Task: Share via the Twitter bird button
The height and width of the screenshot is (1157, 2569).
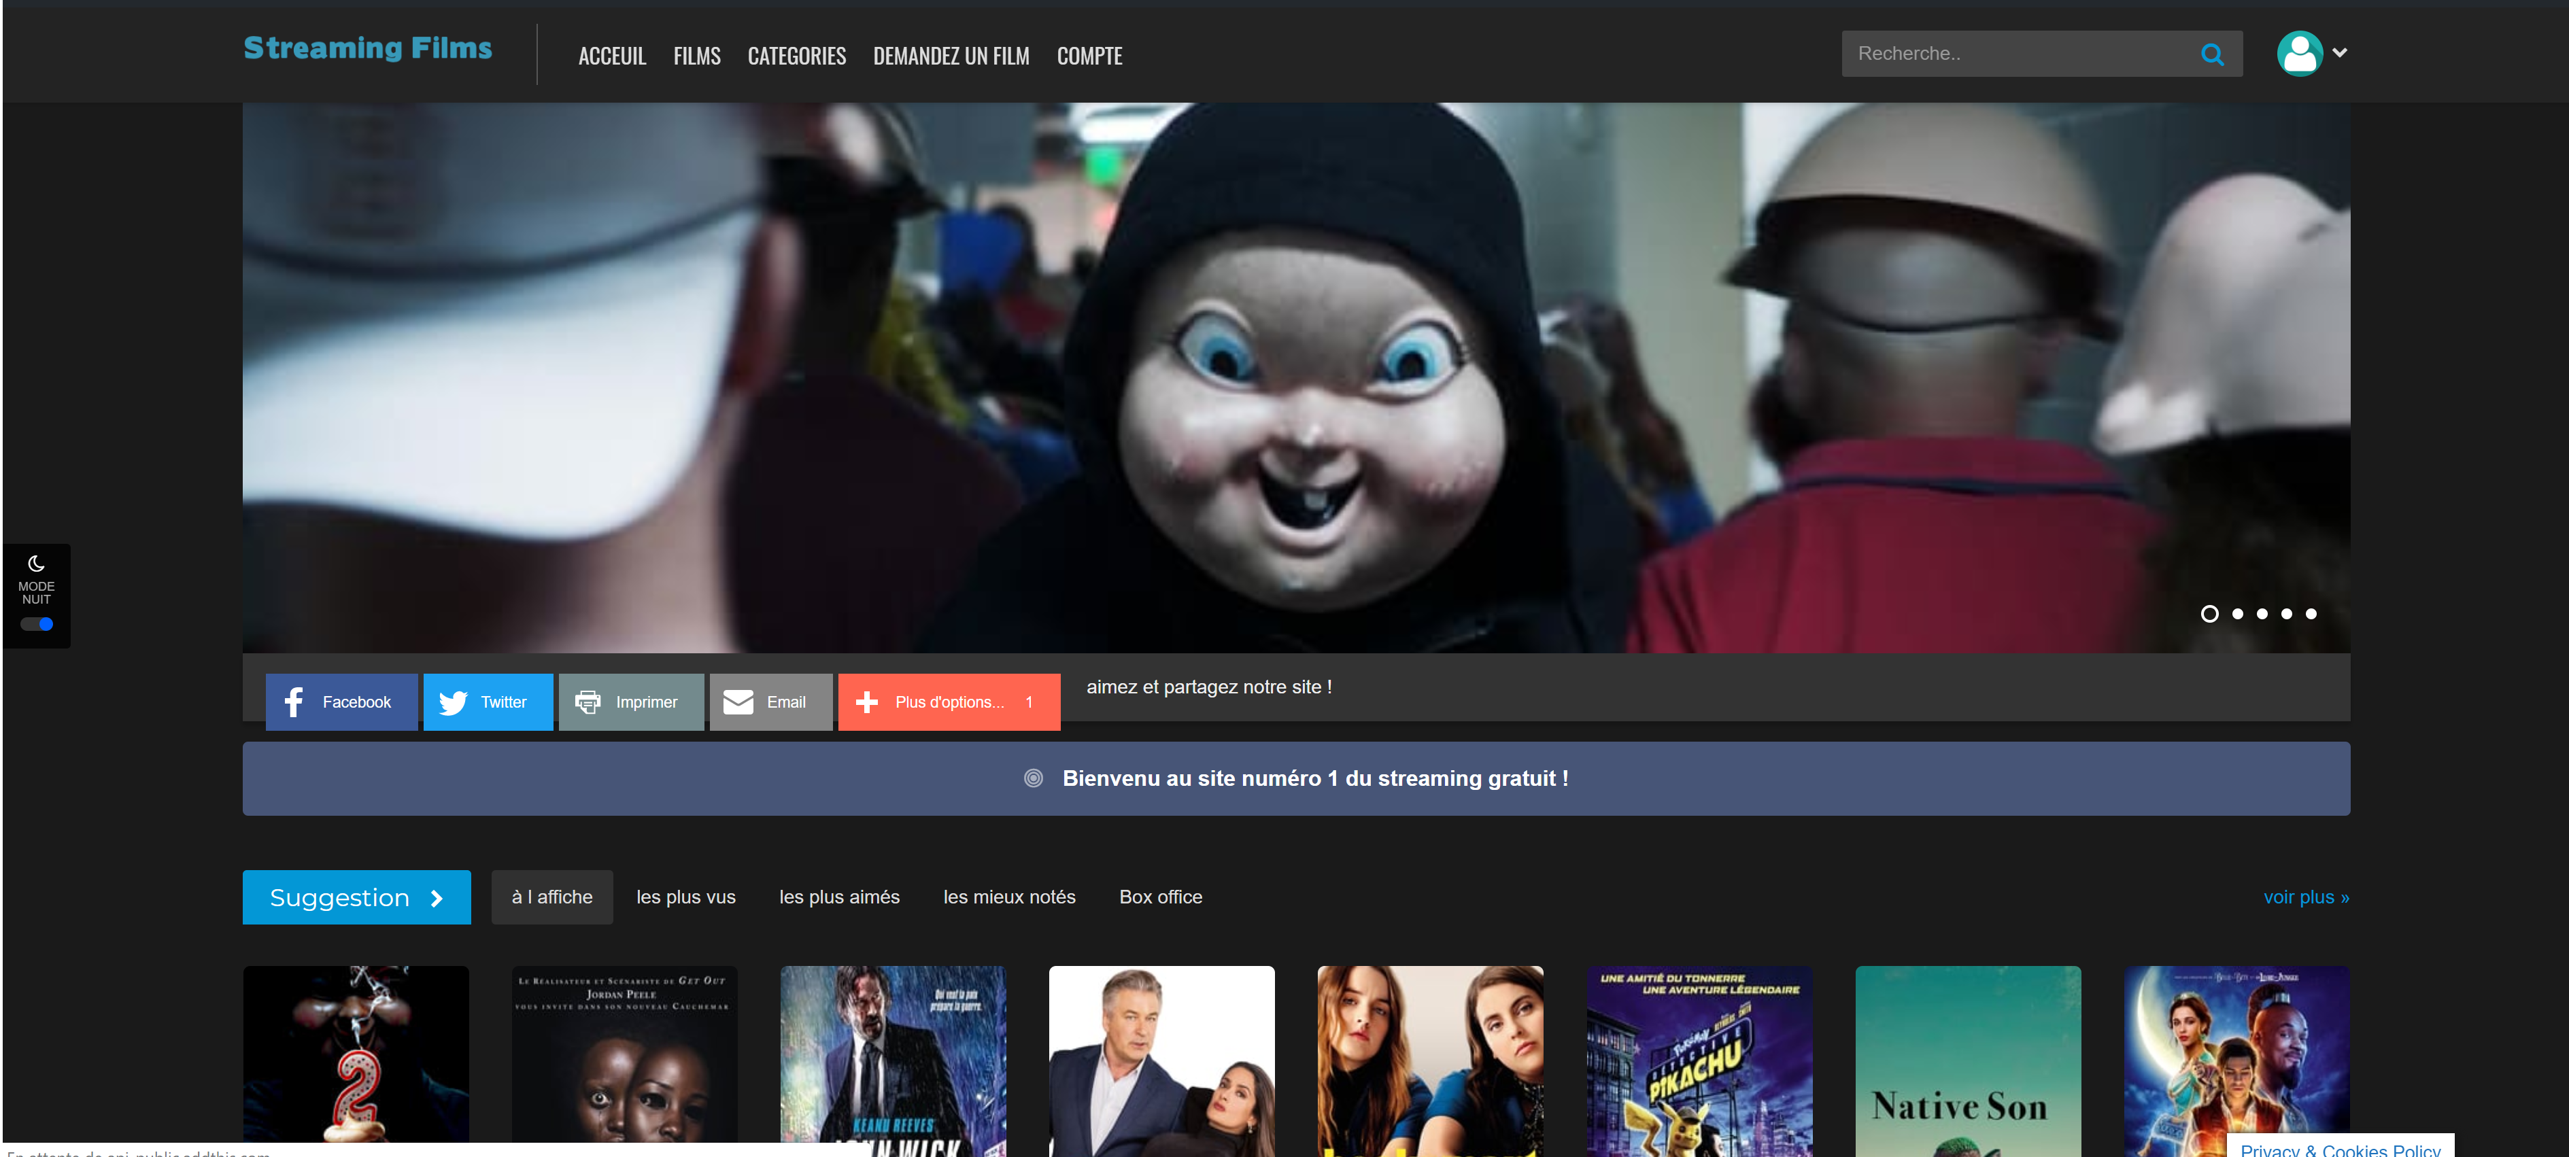Action: pos(488,702)
